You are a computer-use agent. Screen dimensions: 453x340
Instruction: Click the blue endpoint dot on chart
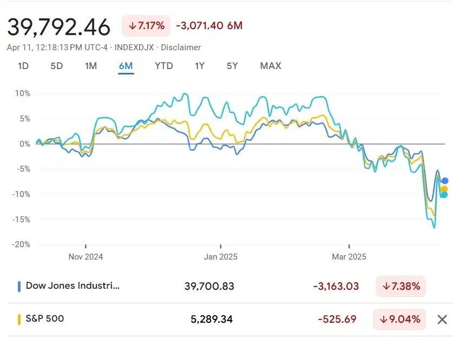tap(445, 181)
